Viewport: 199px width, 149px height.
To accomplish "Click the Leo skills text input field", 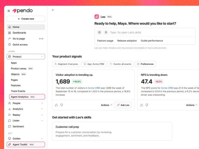I will coord(152,33).
